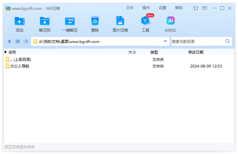Open the 图片压缩 image compression tool
238x154 pixels.
(120, 21)
